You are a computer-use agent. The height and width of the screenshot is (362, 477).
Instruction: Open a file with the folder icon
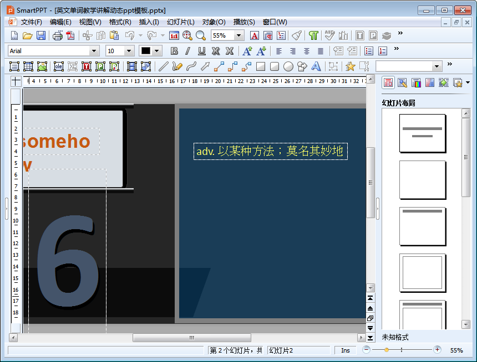[27, 35]
